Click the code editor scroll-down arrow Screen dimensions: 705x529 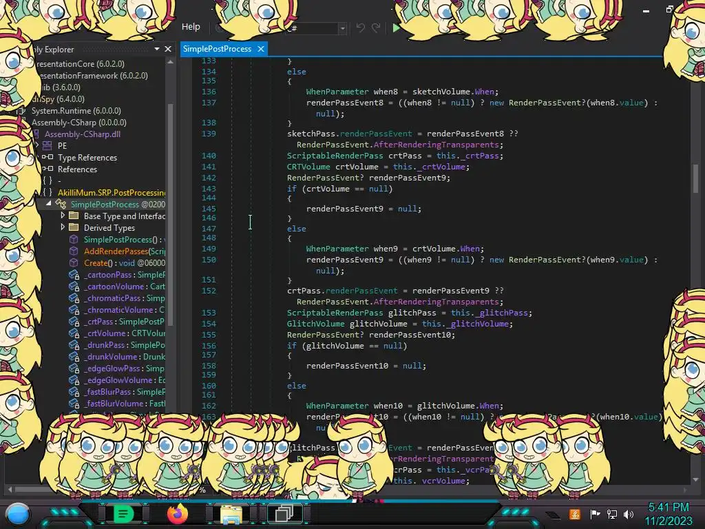tap(695, 479)
